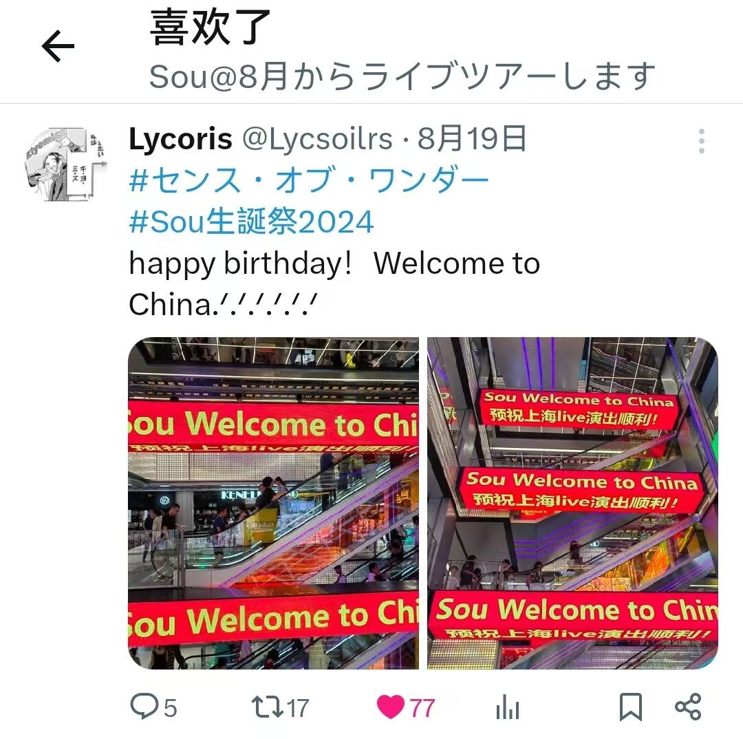This screenshot has width=743, height=739.
Task: Open the three-dot more options menu
Action: point(701,141)
